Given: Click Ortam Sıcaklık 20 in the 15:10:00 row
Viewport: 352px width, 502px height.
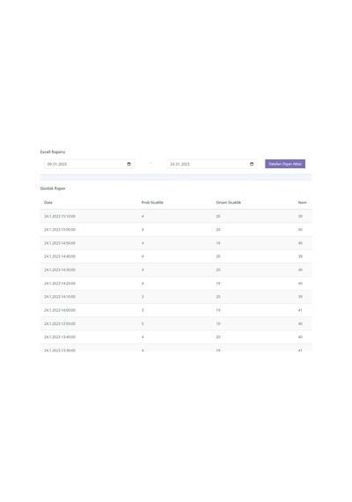Looking at the screenshot, I should pos(218,217).
